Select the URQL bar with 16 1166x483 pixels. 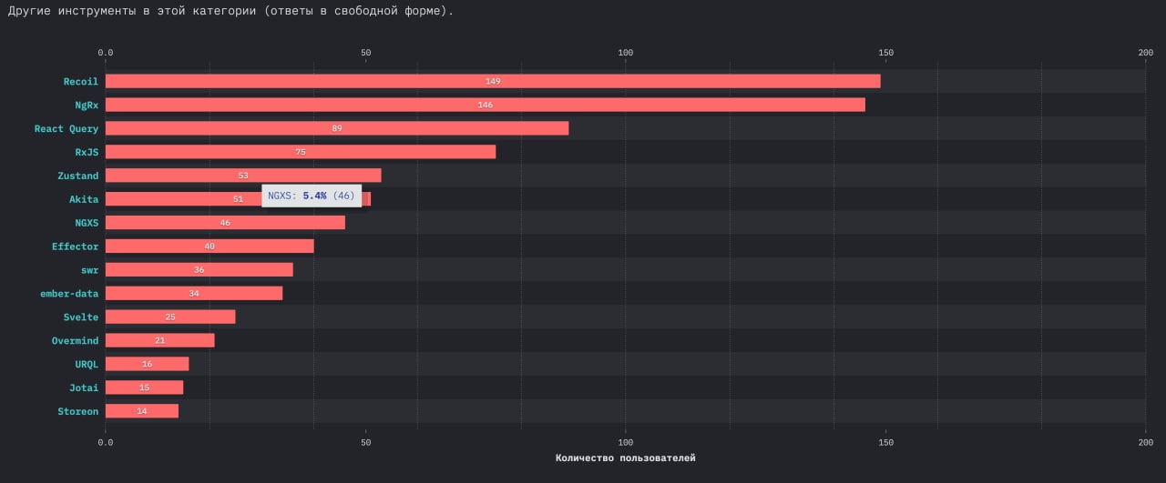(x=148, y=364)
